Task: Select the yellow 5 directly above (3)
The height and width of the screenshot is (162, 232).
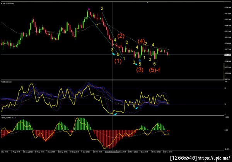Action: click(x=140, y=64)
